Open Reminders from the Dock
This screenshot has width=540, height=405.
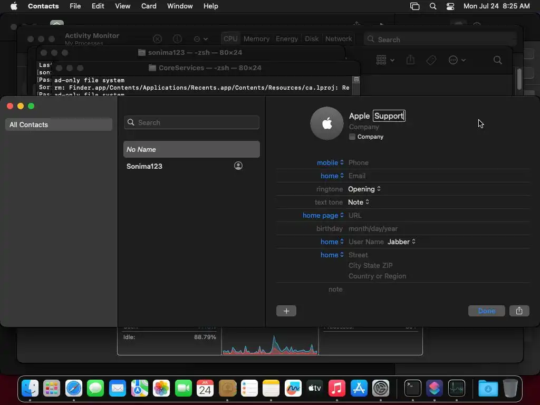[x=249, y=389]
